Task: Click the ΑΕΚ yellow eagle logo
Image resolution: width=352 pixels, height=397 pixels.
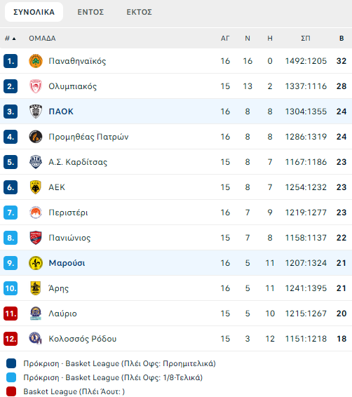Action: coord(36,187)
